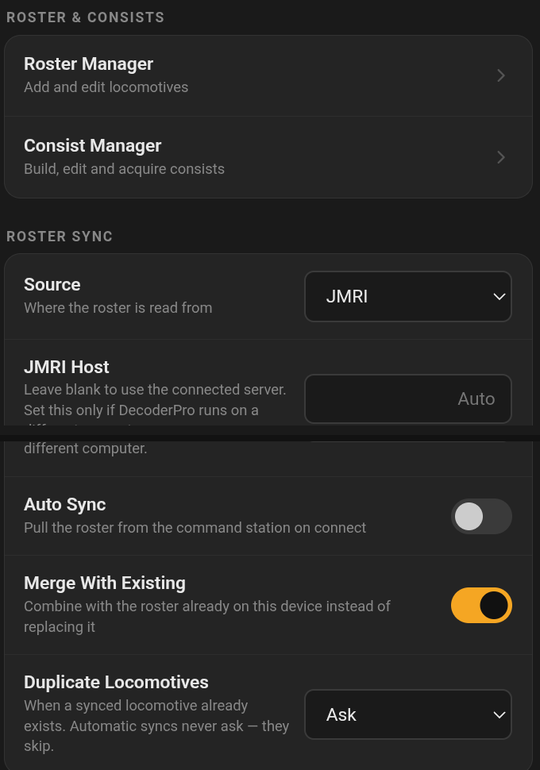Click the 'JMRI Host' label
Screen dimensions: 540x770
point(67,367)
